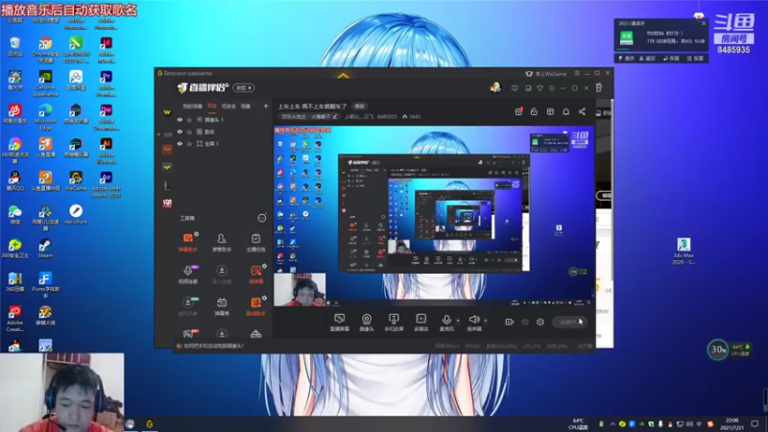This screenshot has width=768, height=432.
Task: Open 3ds Max 2020 desktop shortcut
Action: click(684, 251)
